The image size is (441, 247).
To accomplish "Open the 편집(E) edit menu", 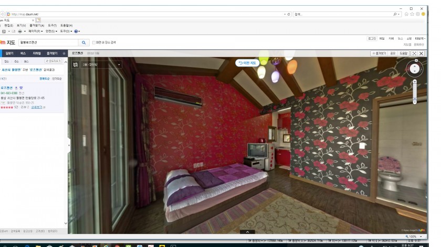I will pyautogui.click(x=9, y=26).
